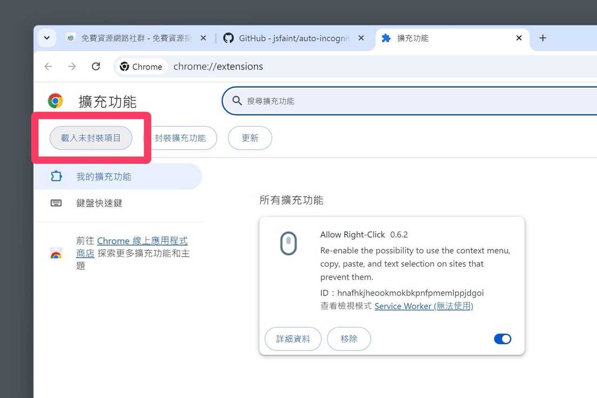Click 詳細資料 for Allow Right-Click
The image size is (597, 398).
pos(293,339)
